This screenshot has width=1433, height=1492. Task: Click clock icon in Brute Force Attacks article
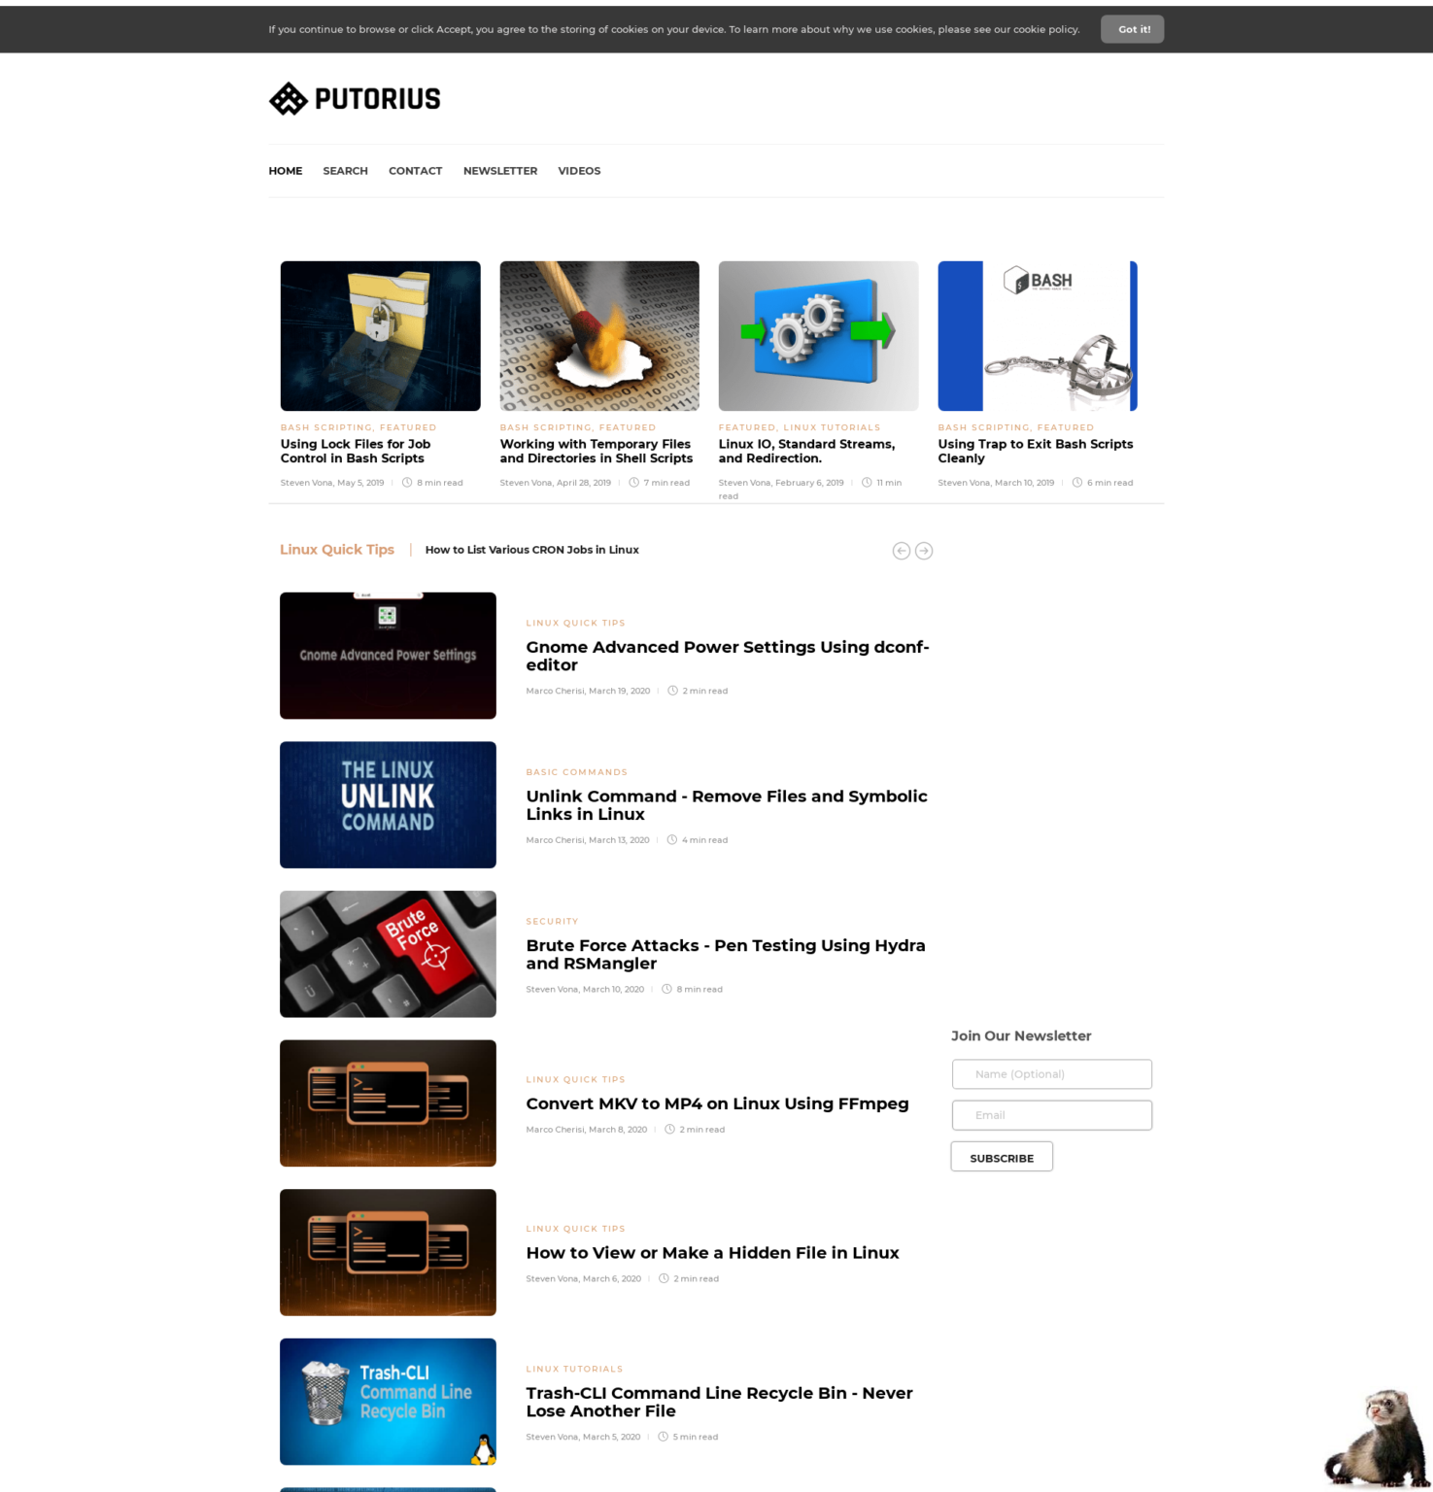point(666,989)
